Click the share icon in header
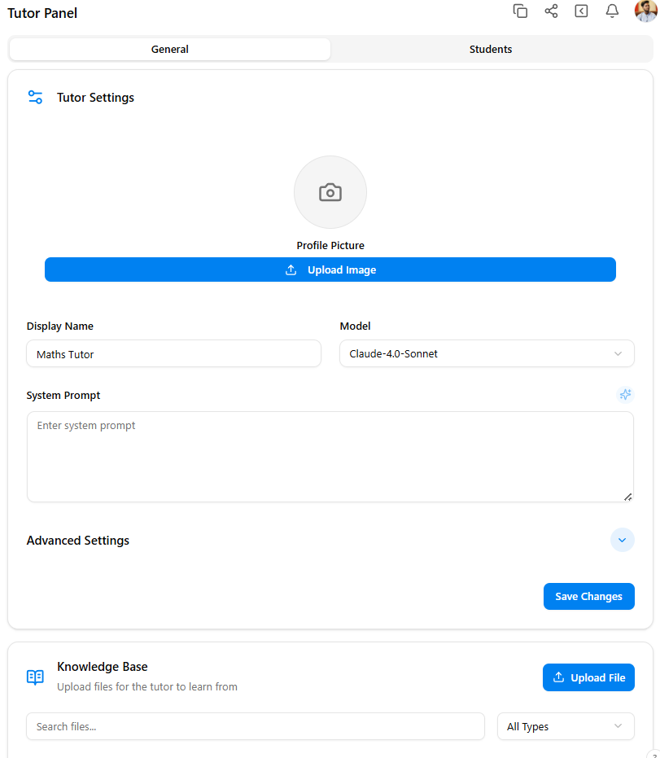The width and height of the screenshot is (660, 758). (x=551, y=11)
